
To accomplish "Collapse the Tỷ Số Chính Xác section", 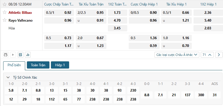I will click(8, 77).
